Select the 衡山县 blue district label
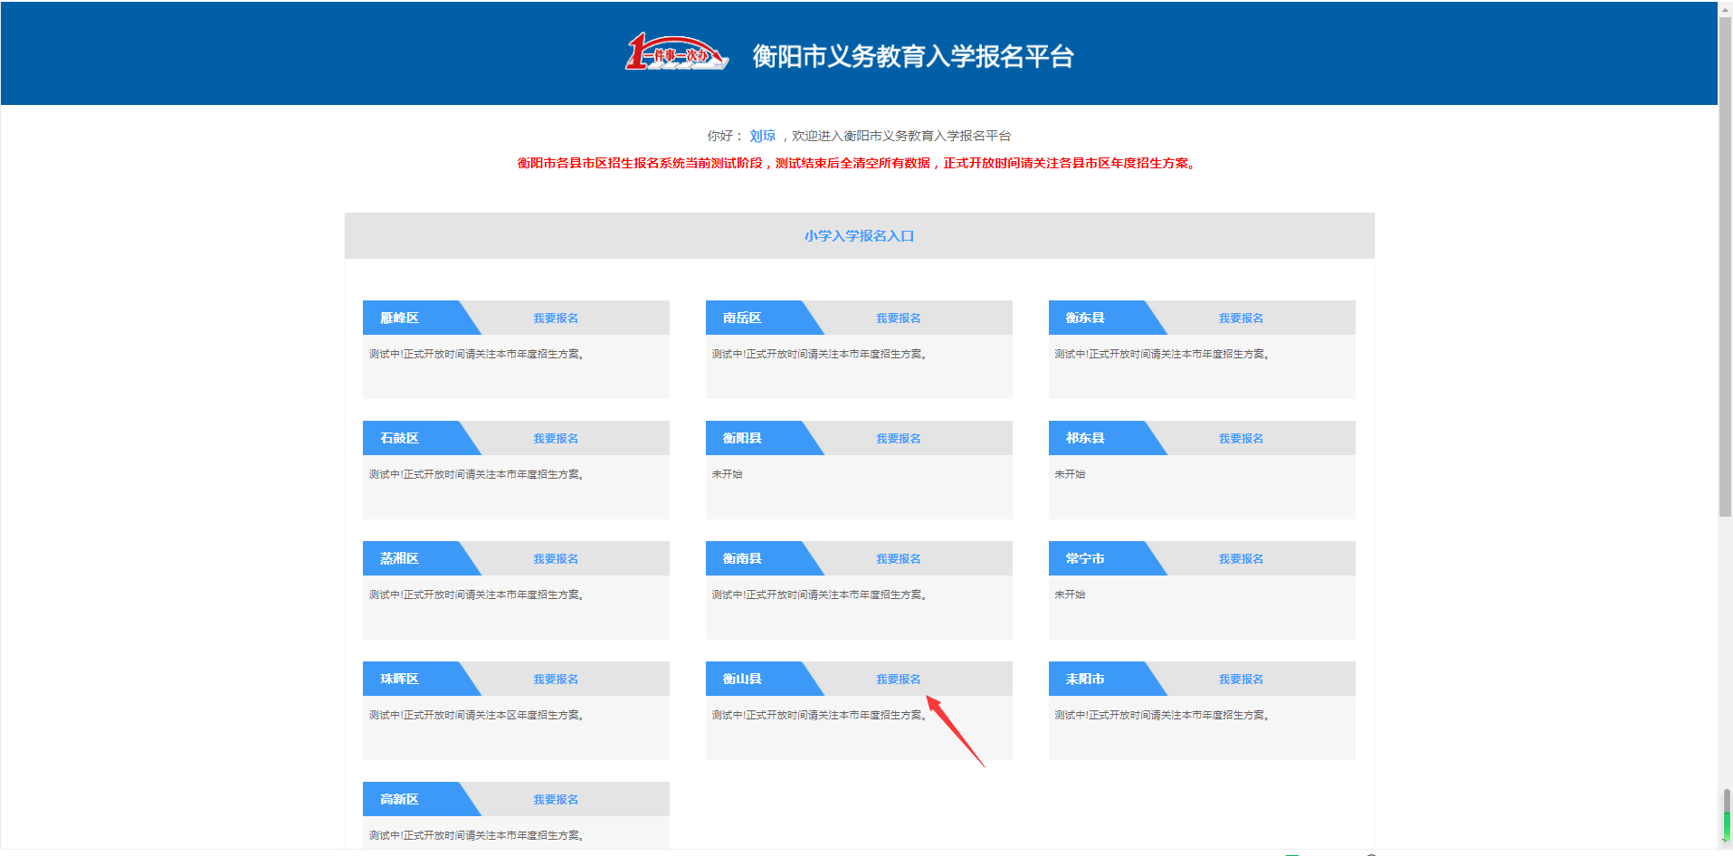 tap(742, 680)
